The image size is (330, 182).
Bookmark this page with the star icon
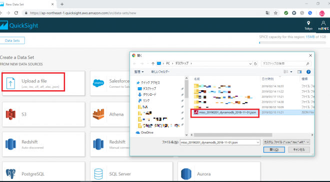[x=275, y=13]
